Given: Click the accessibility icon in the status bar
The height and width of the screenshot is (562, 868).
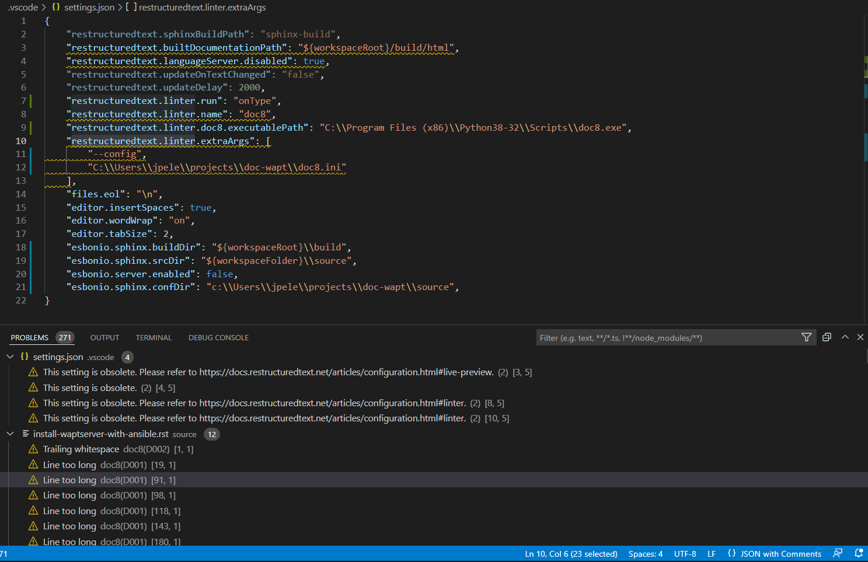Looking at the screenshot, I should [x=838, y=553].
